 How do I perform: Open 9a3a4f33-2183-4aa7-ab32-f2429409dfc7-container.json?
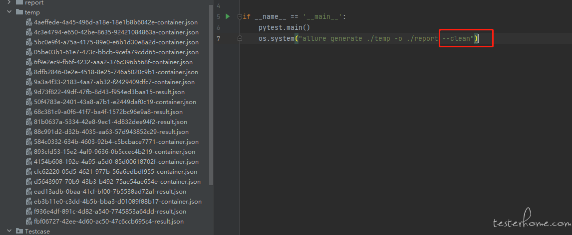click(114, 82)
